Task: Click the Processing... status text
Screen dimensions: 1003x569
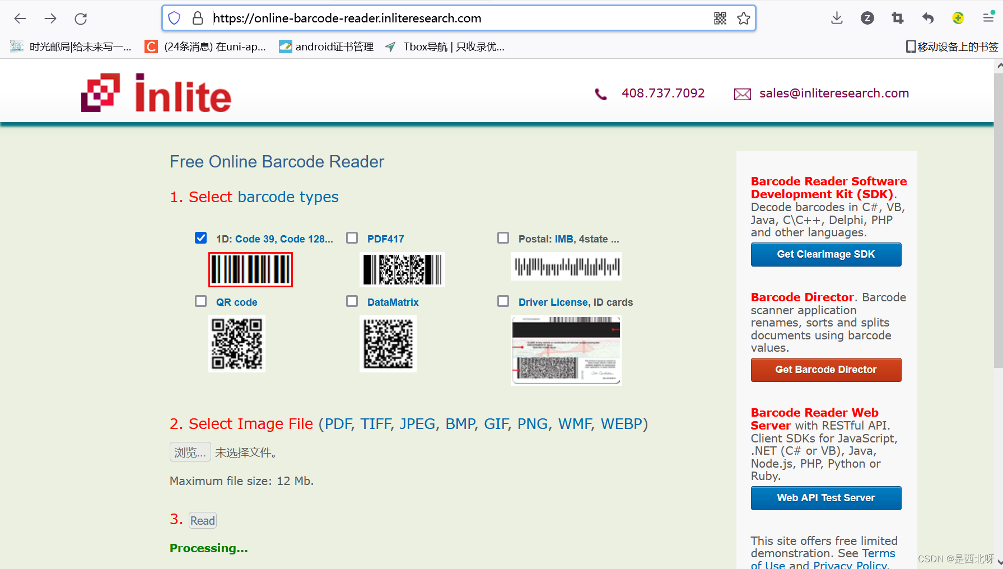Action: [x=209, y=548]
